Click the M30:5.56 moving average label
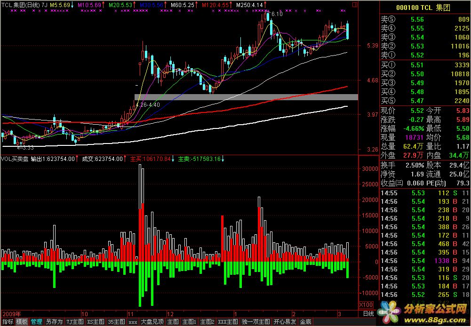 (x=152, y=5)
